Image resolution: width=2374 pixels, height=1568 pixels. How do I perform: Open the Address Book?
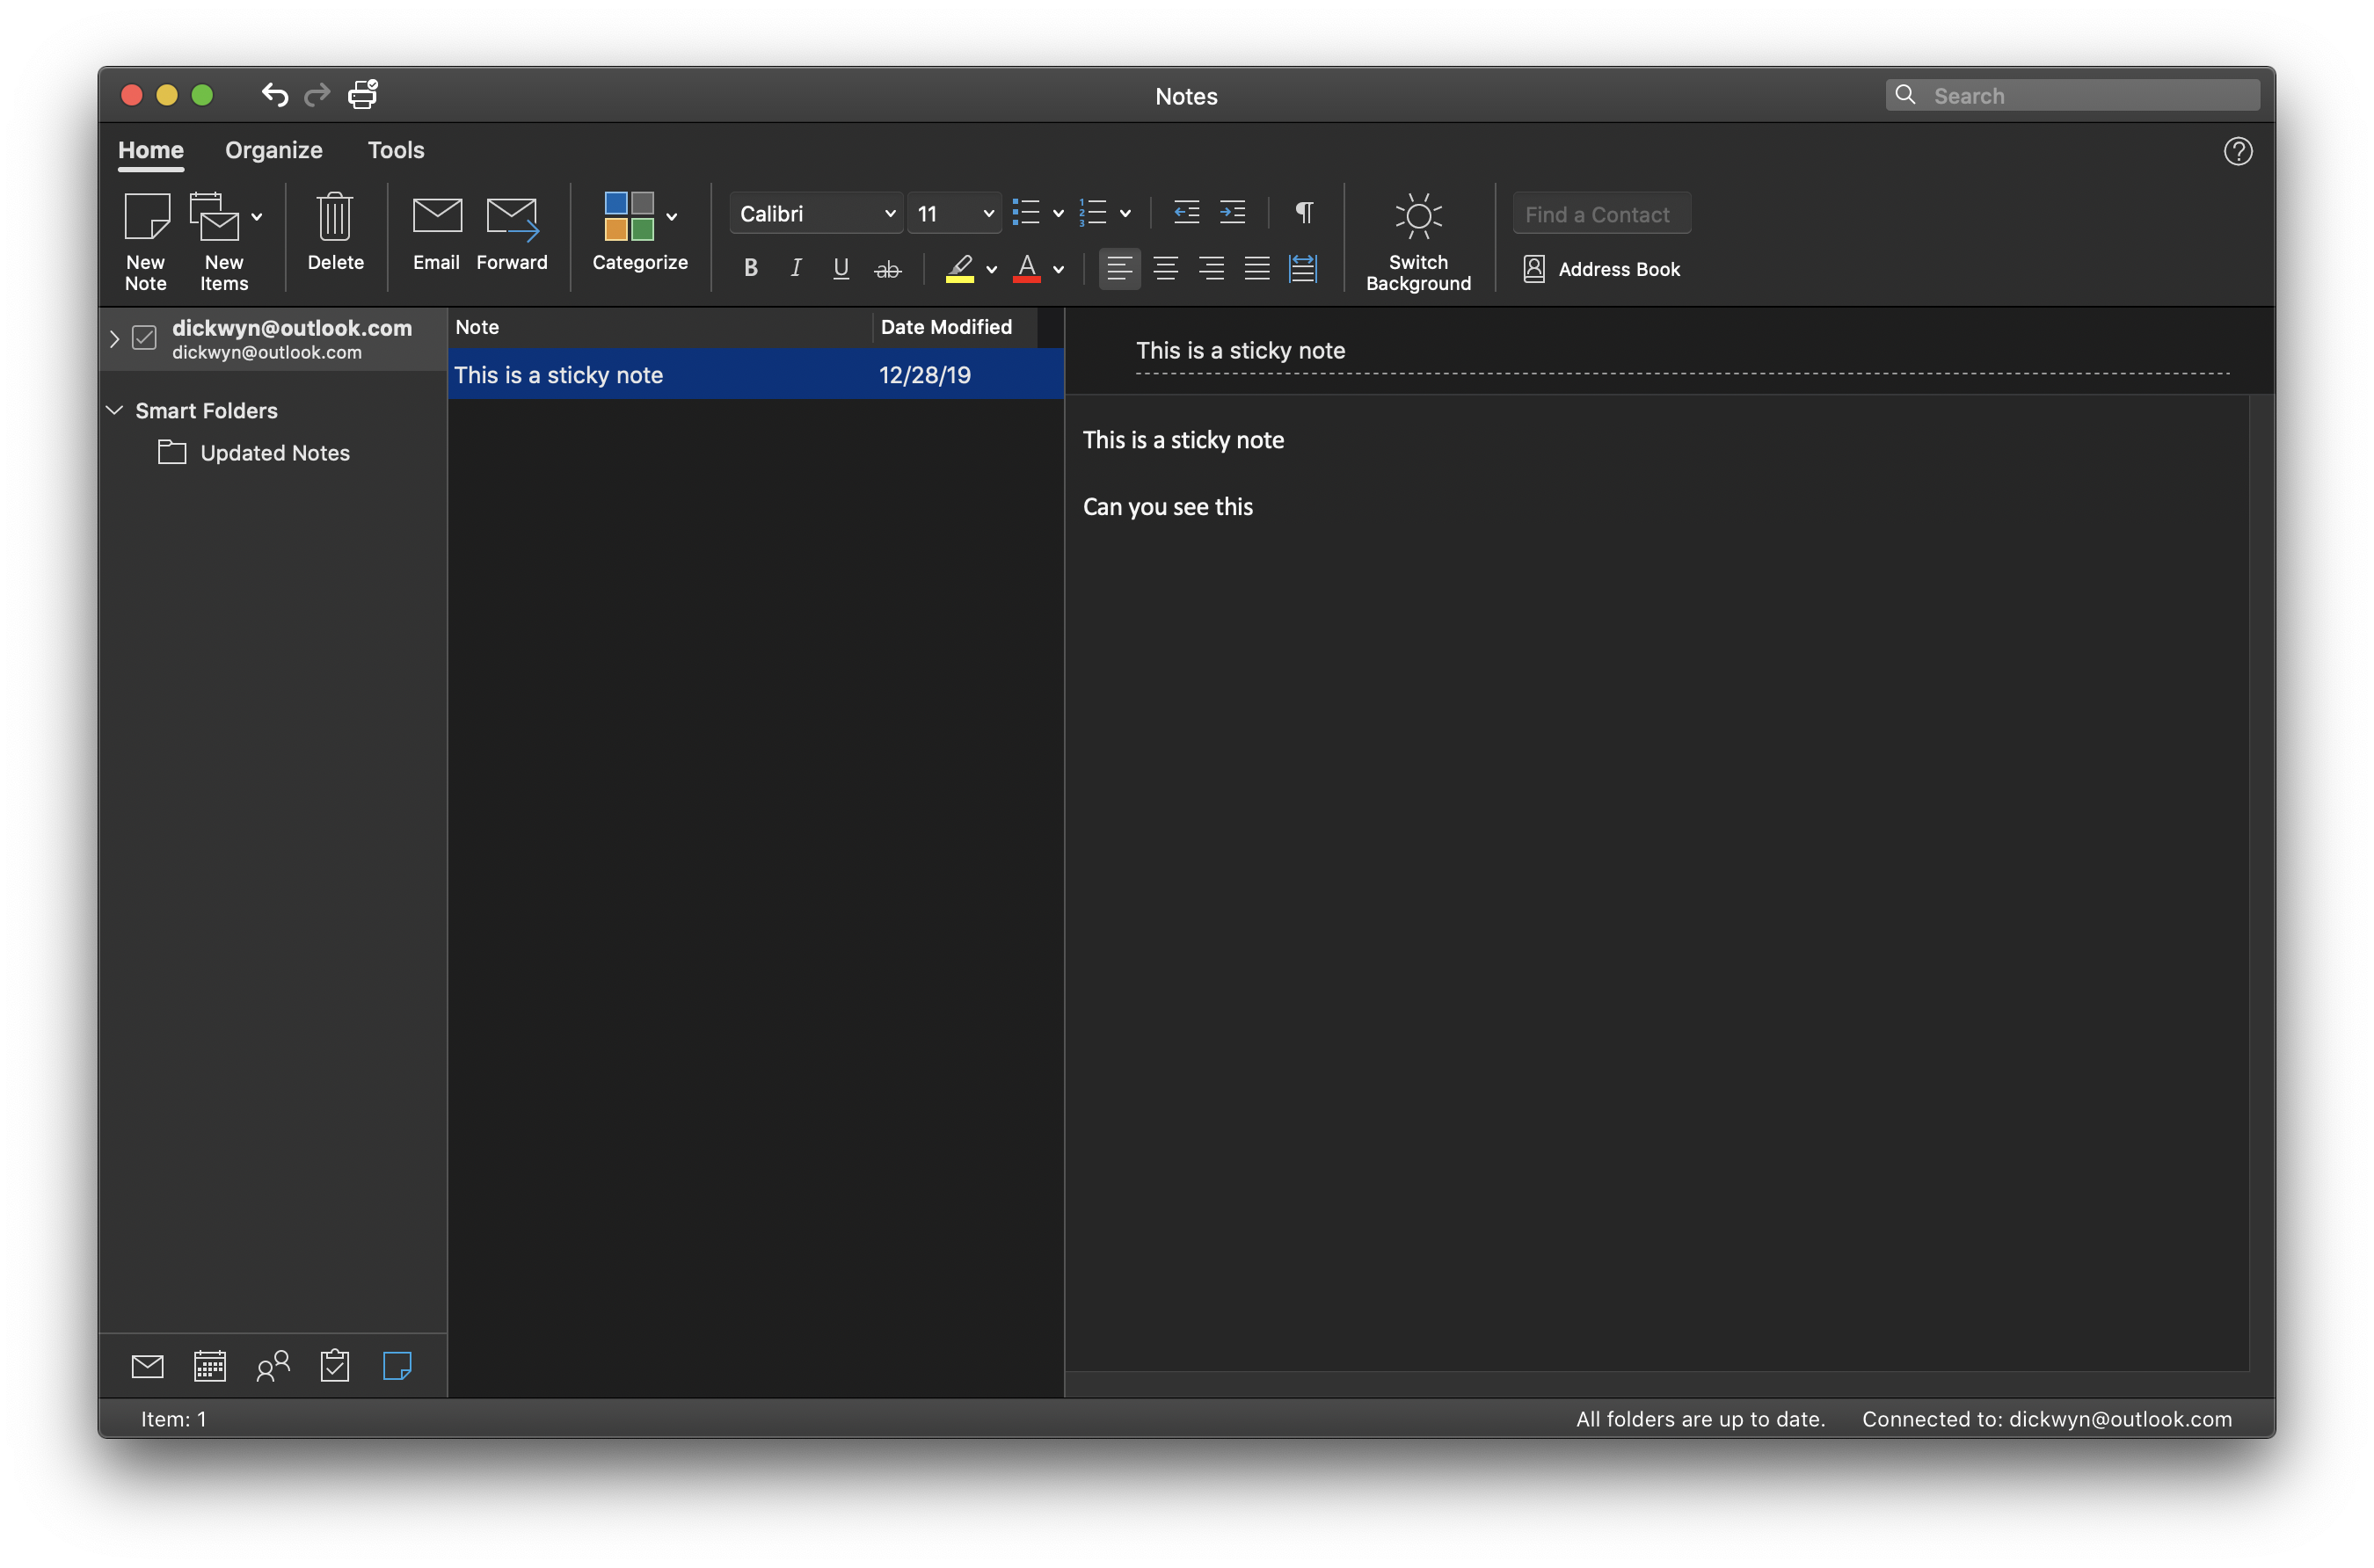1600,268
